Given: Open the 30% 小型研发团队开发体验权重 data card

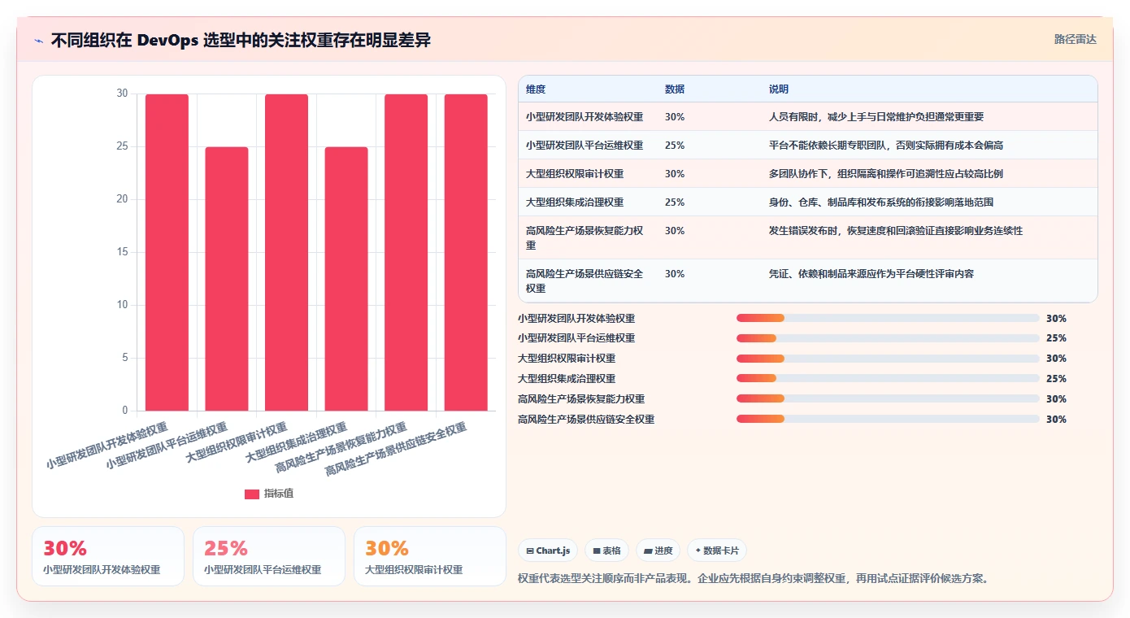Looking at the screenshot, I should click(x=108, y=556).
